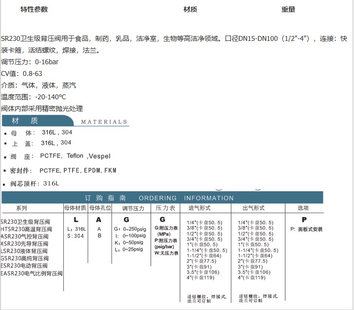The width and height of the screenshot is (354, 310).
Task: Select SR230卫生级背压阀 in the series list
Action: (x=25, y=222)
